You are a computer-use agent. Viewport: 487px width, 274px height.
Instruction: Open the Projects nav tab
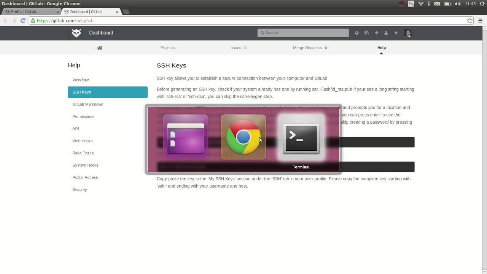[167, 48]
